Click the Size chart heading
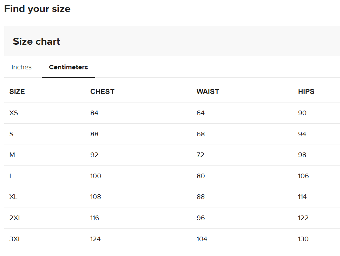 point(37,42)
